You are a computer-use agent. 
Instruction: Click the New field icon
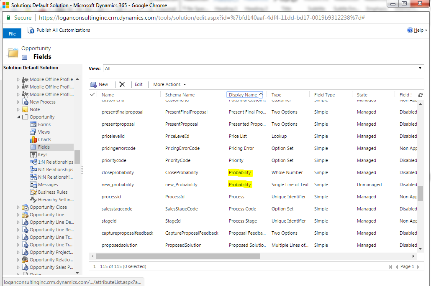pos(94,84)
